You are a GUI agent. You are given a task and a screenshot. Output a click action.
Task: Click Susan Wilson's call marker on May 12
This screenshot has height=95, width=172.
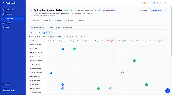(x=75, y=49)
